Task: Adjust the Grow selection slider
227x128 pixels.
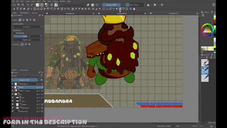Action: click(27, 36)
